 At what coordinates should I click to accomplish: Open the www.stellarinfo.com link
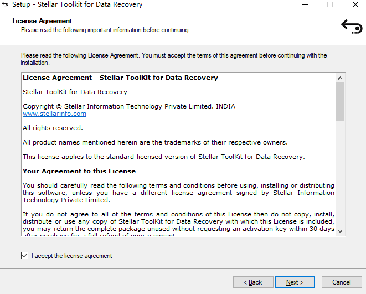[x=54, y=114]
